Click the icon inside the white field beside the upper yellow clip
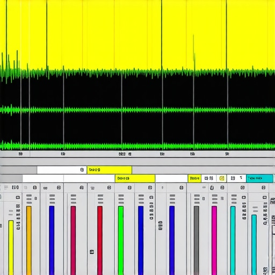Screen dimensions: 275x275 click(82, 170)
